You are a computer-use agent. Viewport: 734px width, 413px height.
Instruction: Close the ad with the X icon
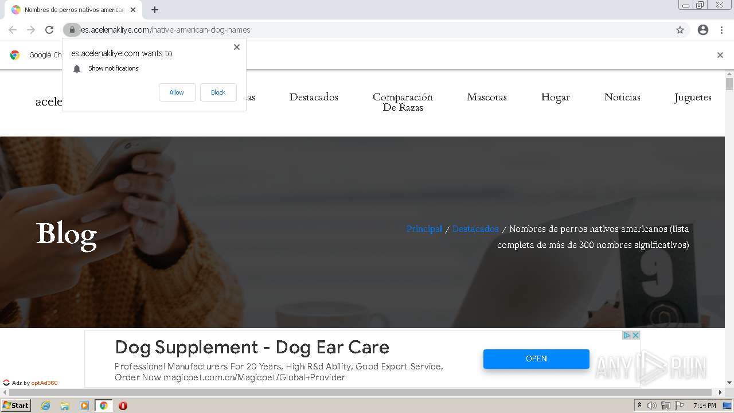click(635, 336)
